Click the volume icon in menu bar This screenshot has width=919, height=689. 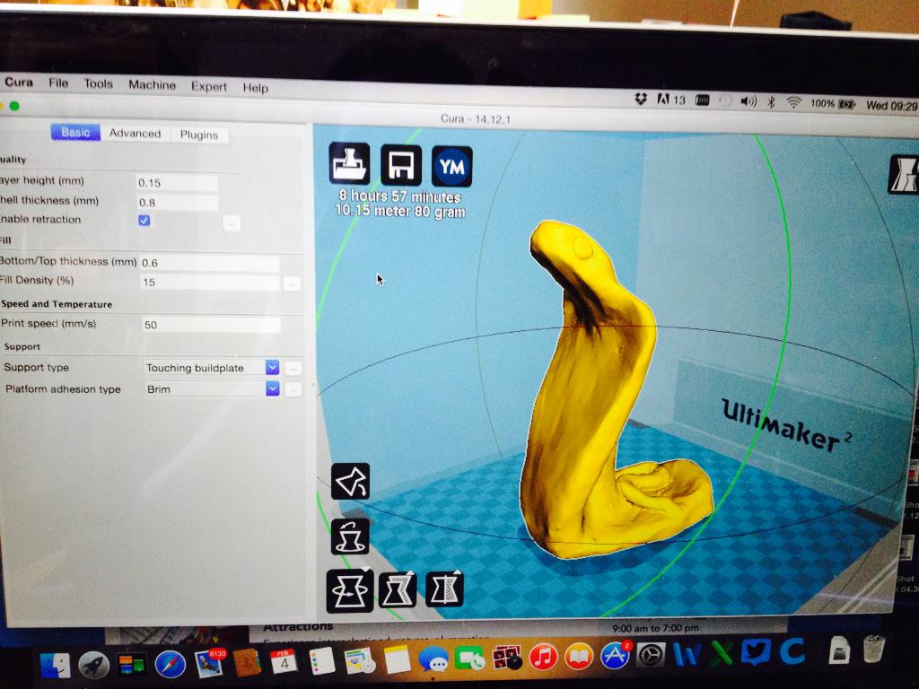[x=748, y=101]
